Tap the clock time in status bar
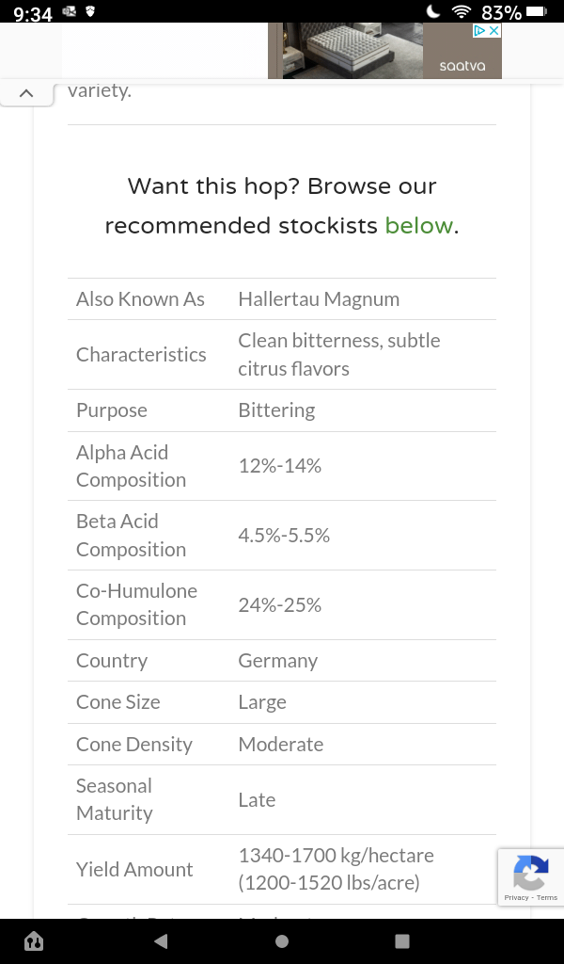The height and width of the screenshot is (964, 564). click(33, 13)
